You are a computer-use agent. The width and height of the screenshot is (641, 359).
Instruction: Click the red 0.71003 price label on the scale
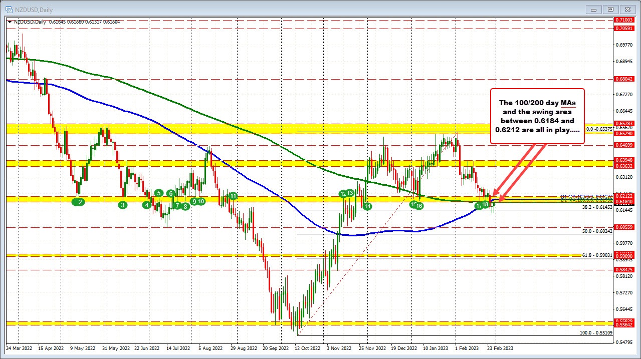(x=624, y=20)
